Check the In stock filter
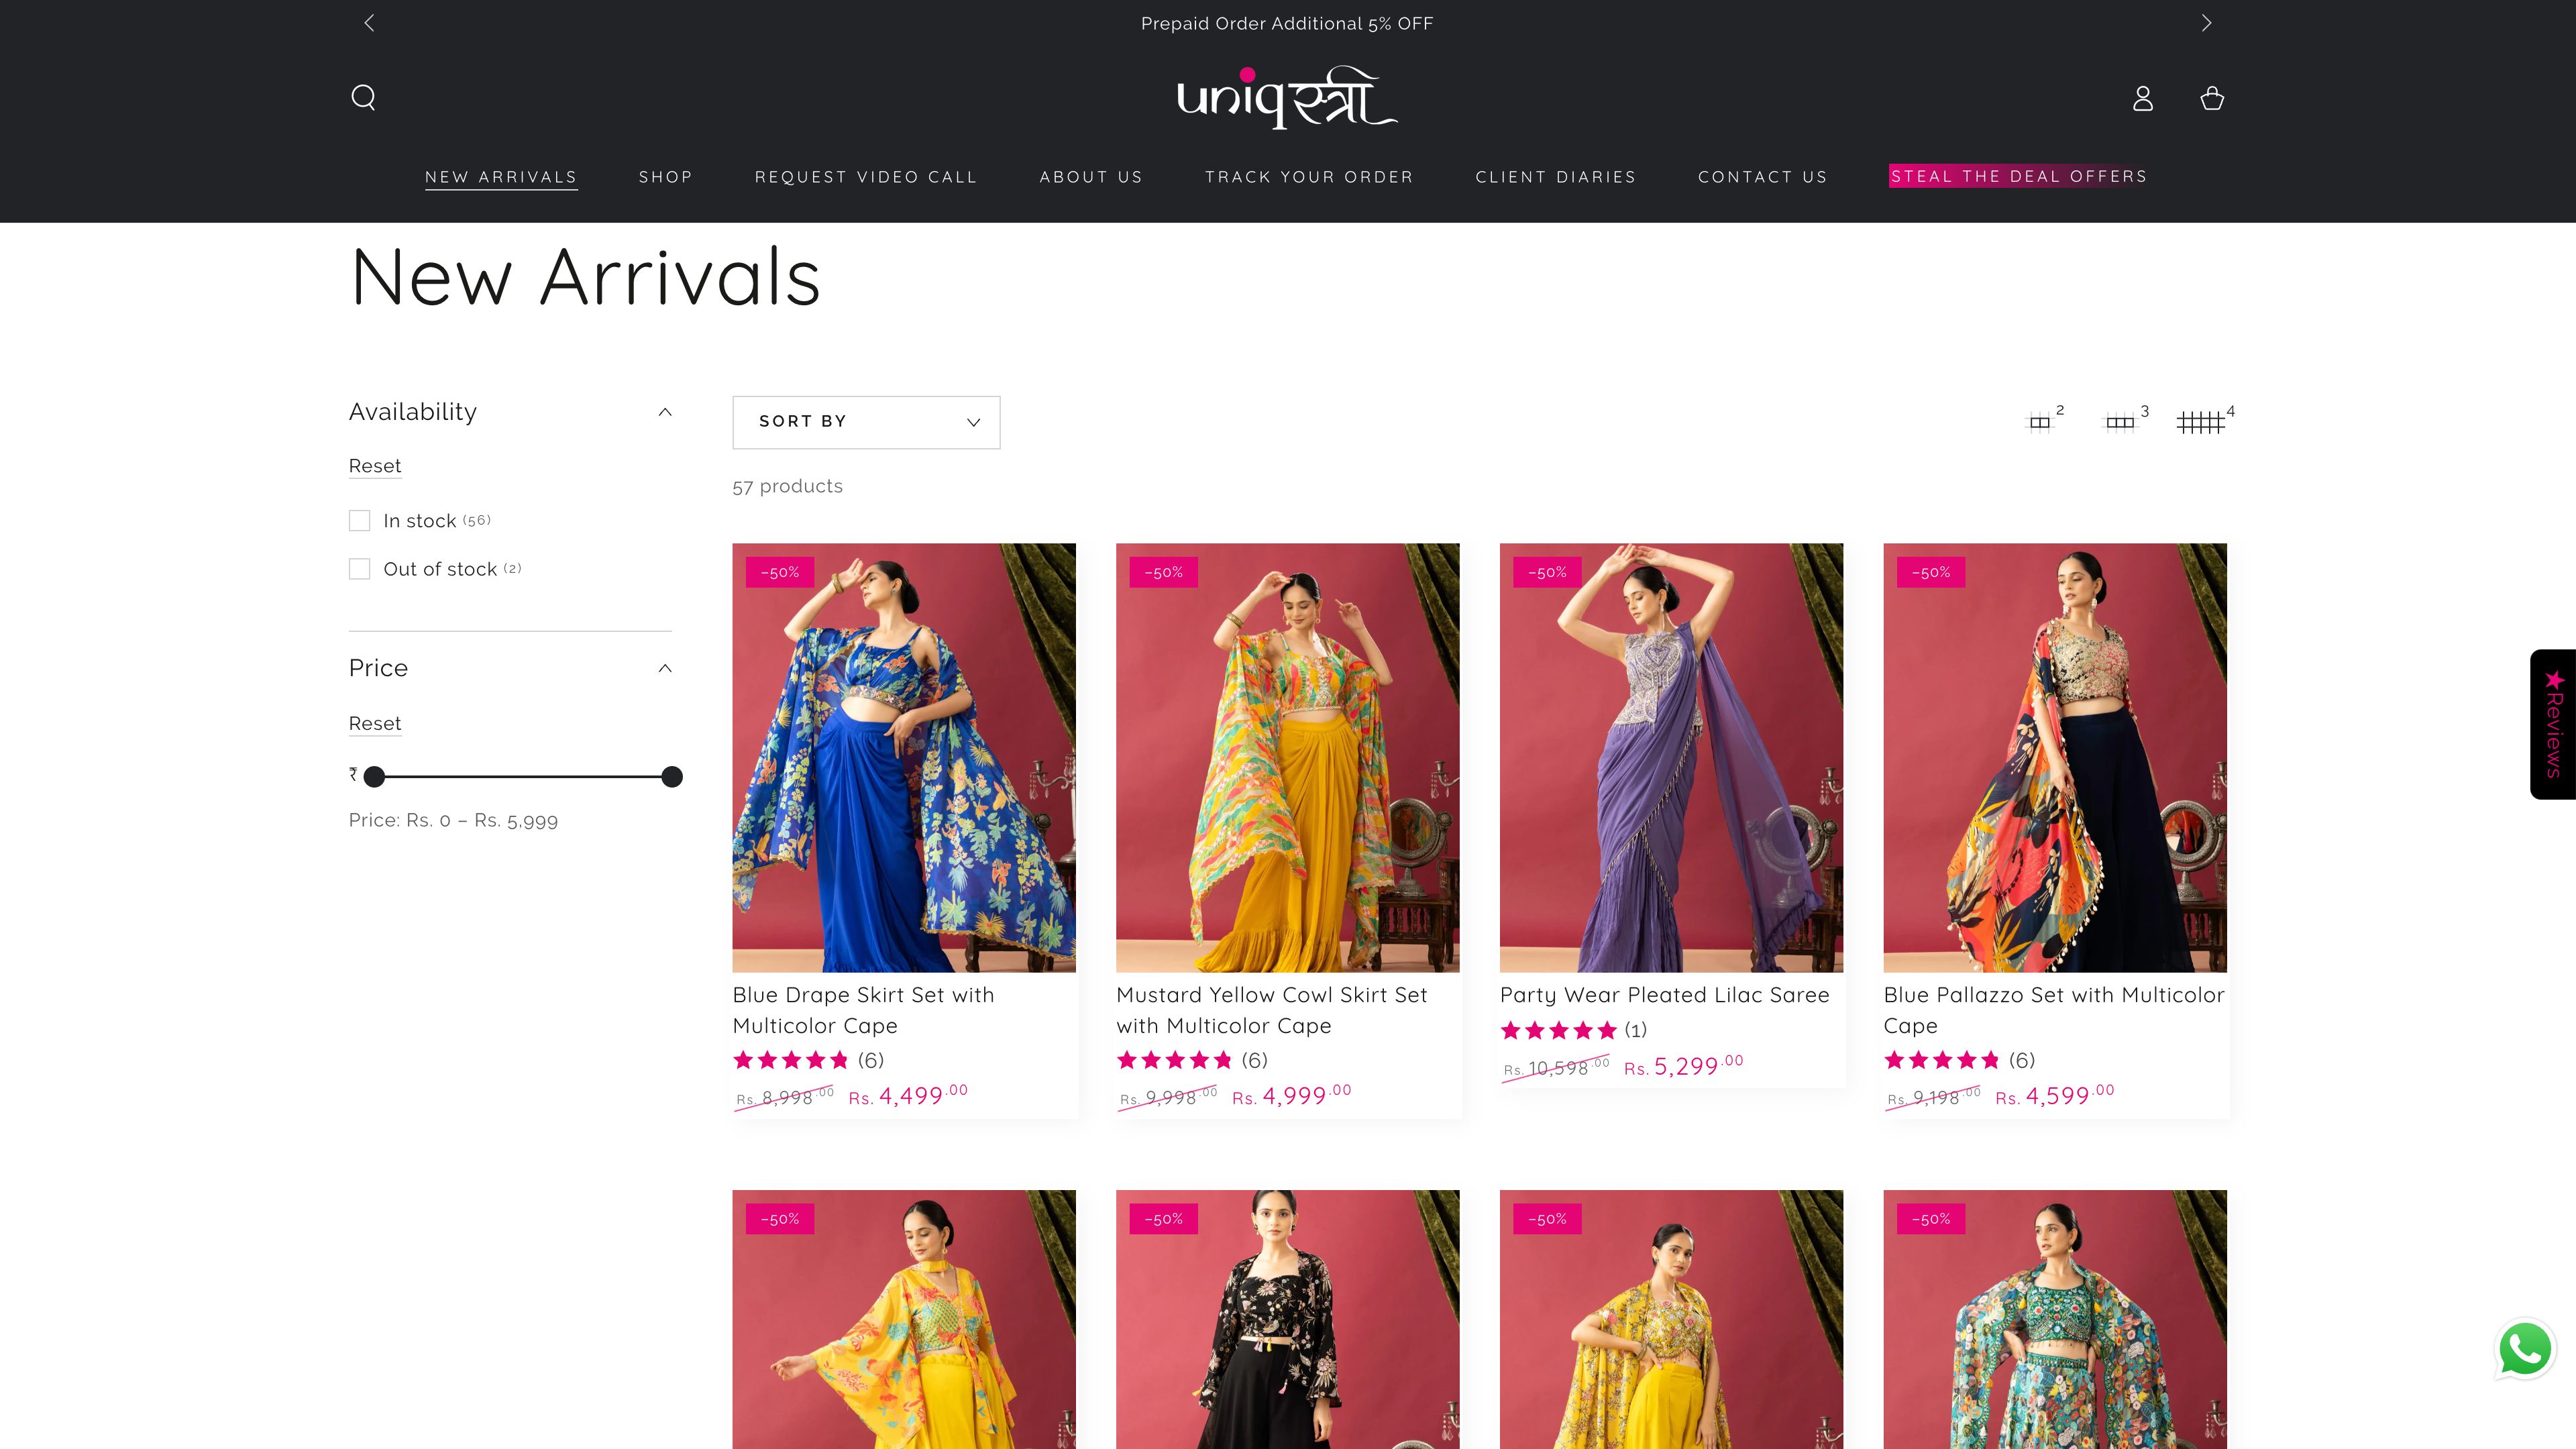The image size is (2576, 1449). (x=360, y=520)
